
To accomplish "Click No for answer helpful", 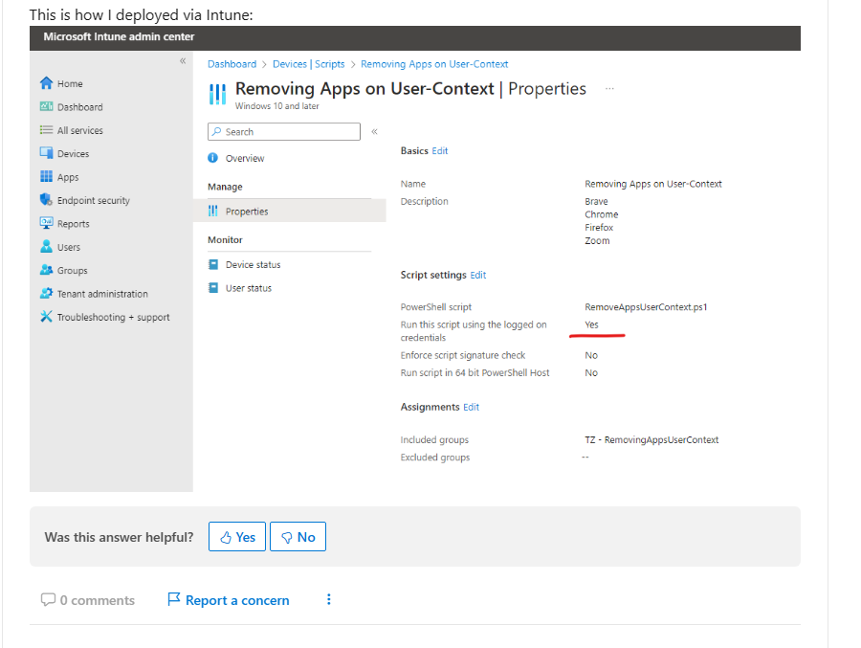I will [298, 536].
